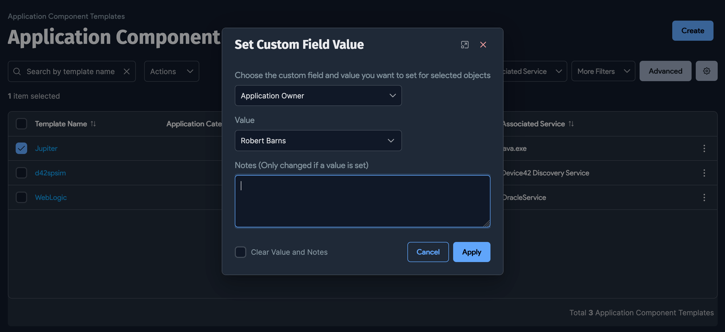Open the Actions menu
This screenshot has height=332, width=725.
(171, 71)
